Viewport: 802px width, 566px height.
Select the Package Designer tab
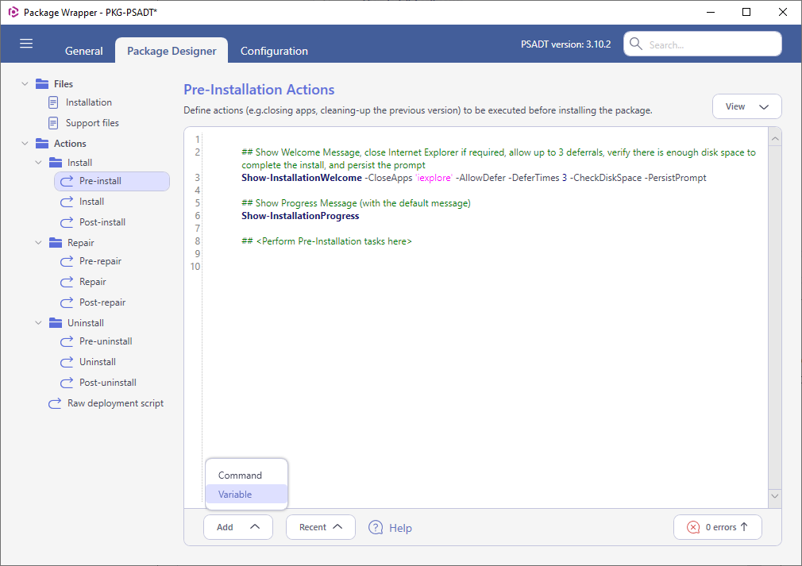point(172,51)
